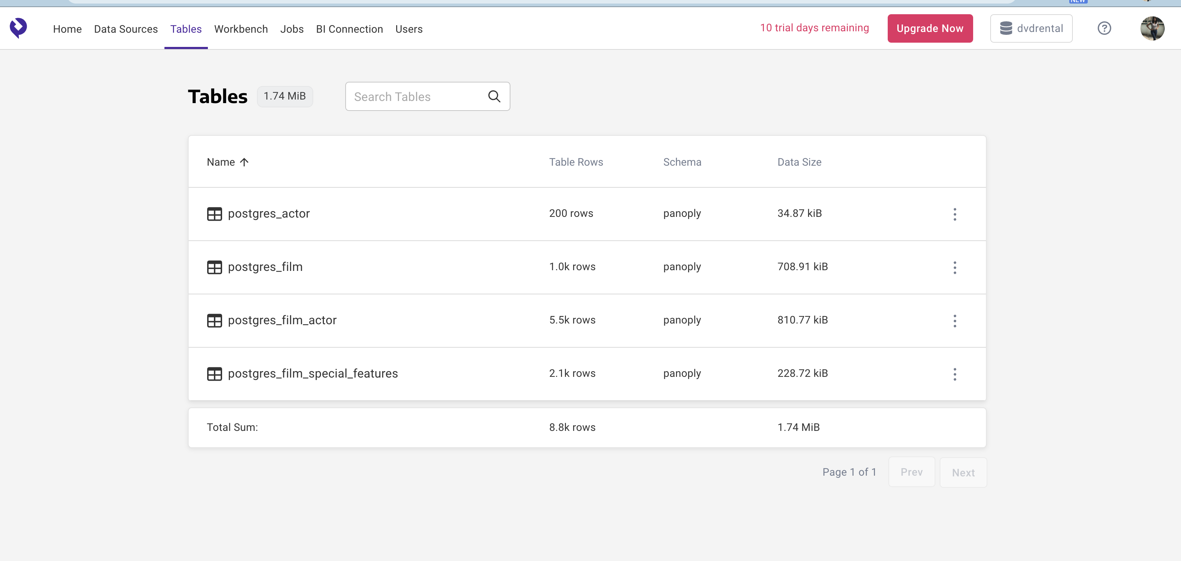Click the postgres_actor table icon
The width and height of the screenshot is (1181, 561).
coord(214,214)
